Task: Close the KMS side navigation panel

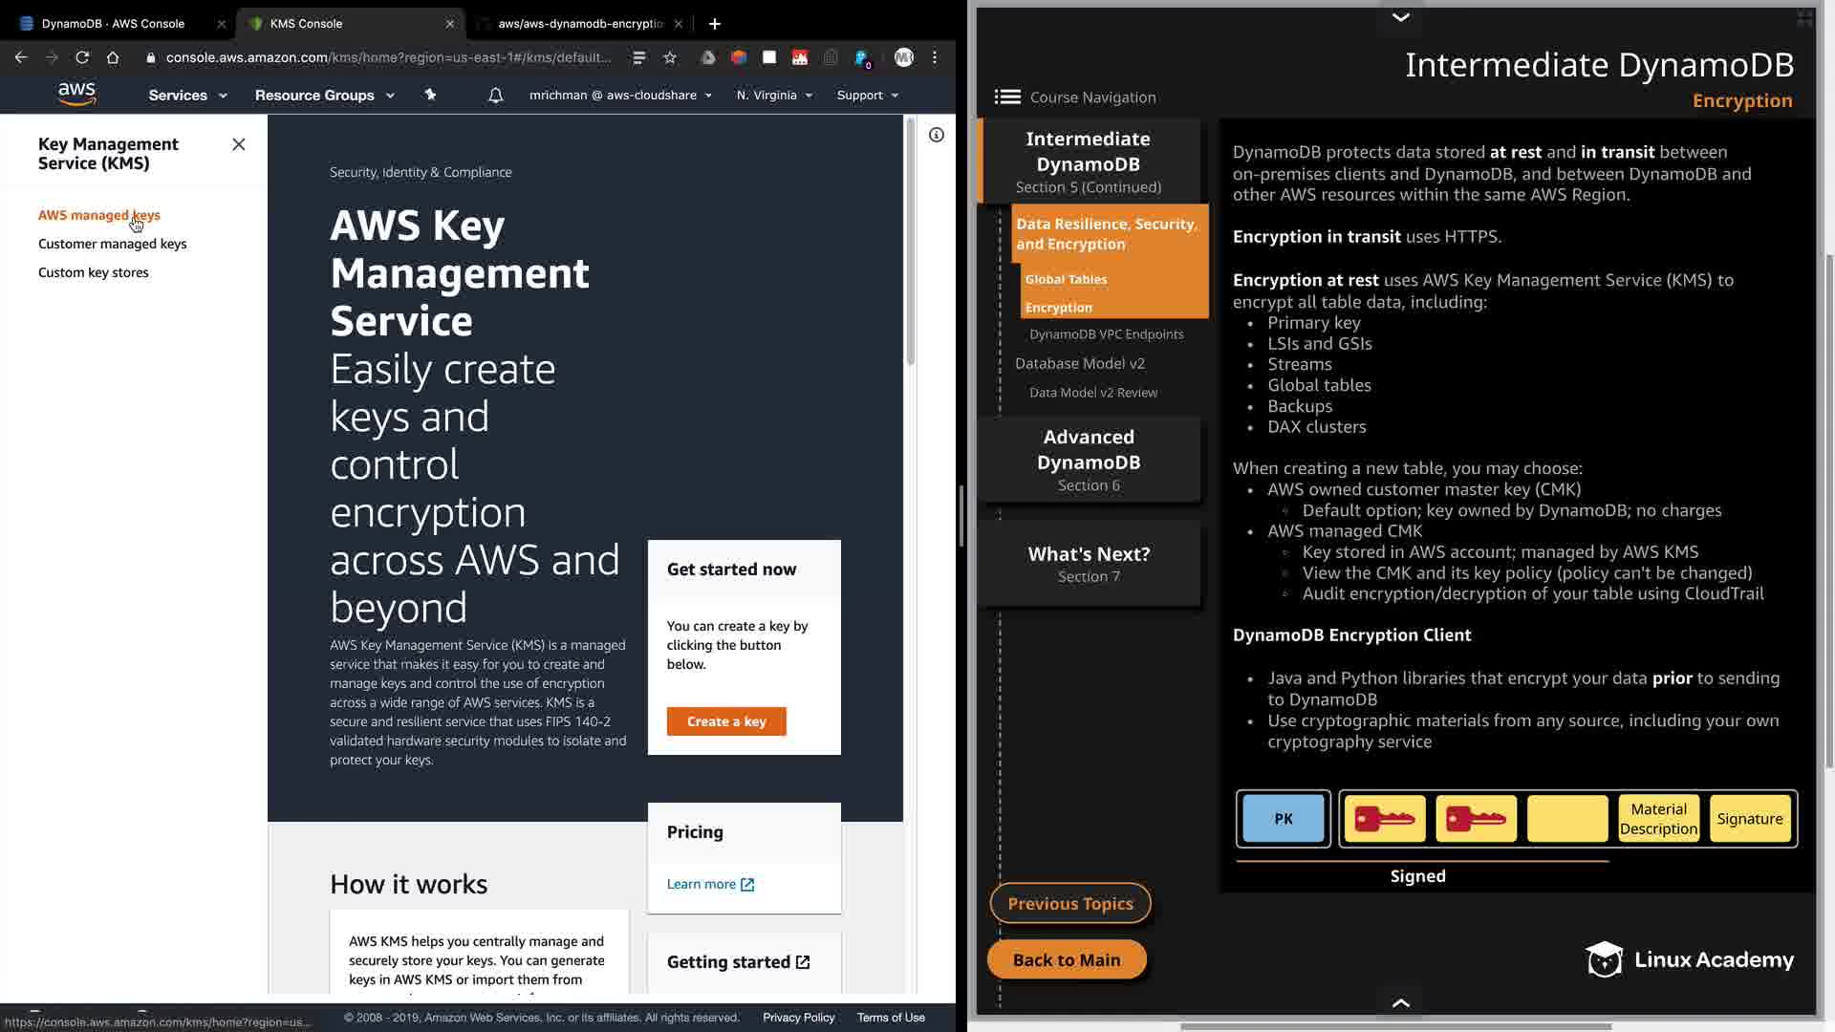Action: (x=239, y=144)
